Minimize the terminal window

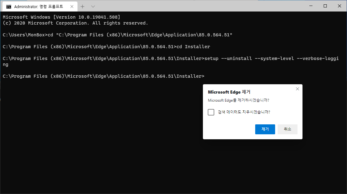pos(311,6)
